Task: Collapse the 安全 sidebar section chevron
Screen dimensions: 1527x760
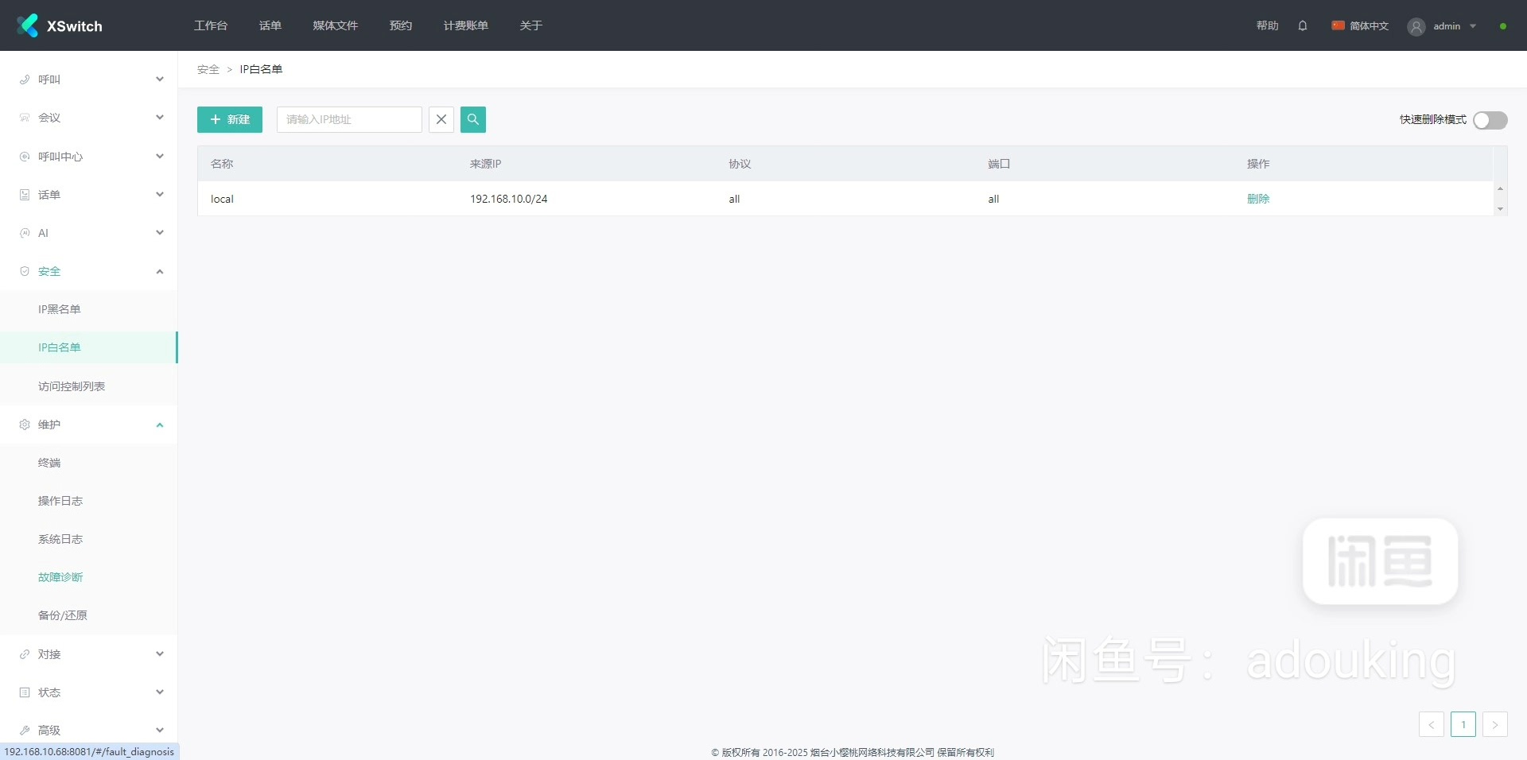Action: coord(160,271)
